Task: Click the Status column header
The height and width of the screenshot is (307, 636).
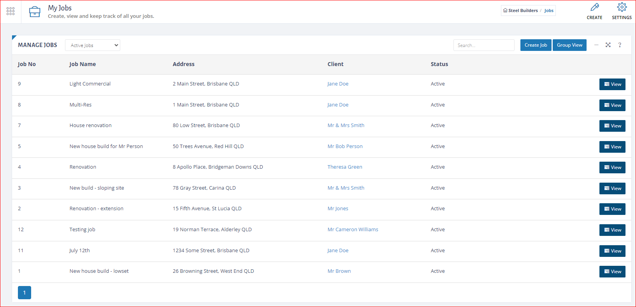Action: click(439, 64)
